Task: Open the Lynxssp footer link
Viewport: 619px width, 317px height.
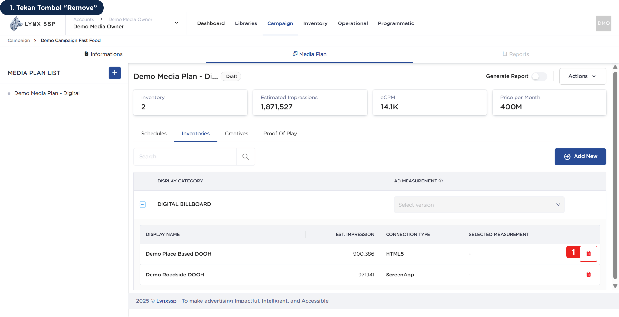Action: pyautogui.click(x=166, y=301)
